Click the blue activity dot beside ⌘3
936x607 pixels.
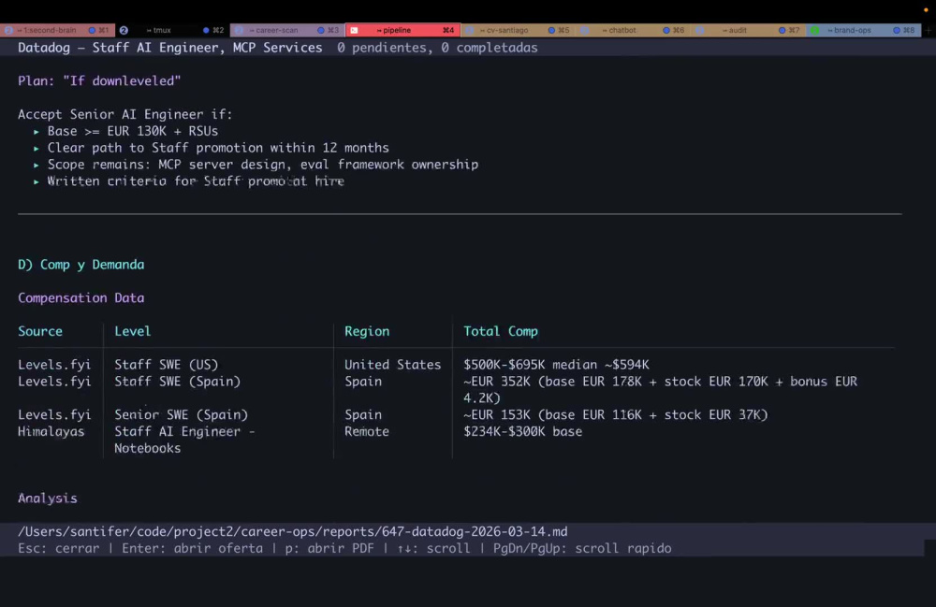(x=320, y=30)
